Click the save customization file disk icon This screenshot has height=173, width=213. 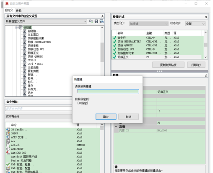pos(96,21)
